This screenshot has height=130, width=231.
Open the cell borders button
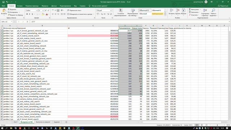[x=38, y=14]
